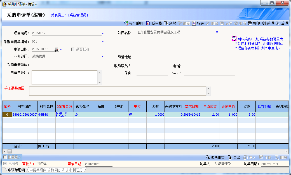Screen dimensions: 291x175
Task: Click the 参考用量 magnifier icon
Action: pos(208,157)
